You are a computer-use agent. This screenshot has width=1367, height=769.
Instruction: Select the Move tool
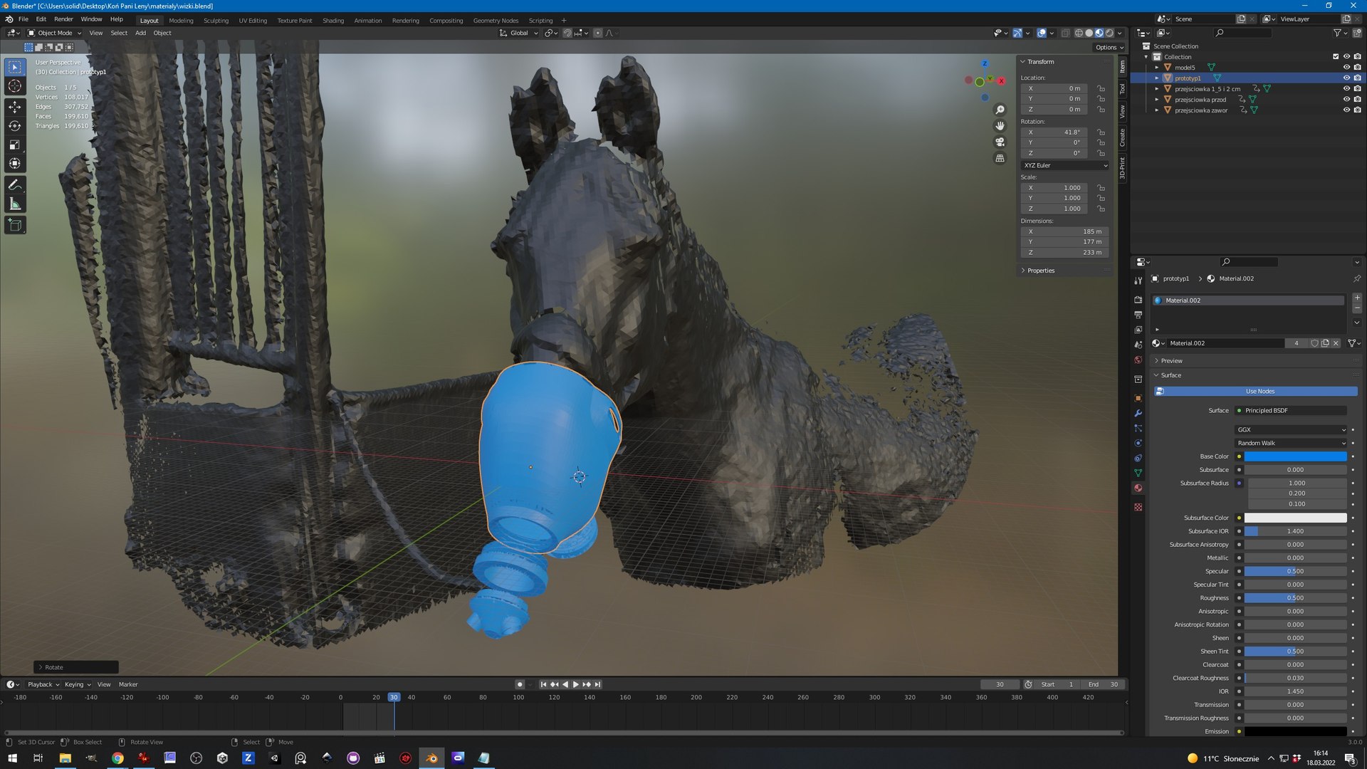15,107
